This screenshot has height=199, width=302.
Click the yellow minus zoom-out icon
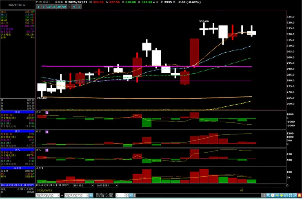(277, 195)
